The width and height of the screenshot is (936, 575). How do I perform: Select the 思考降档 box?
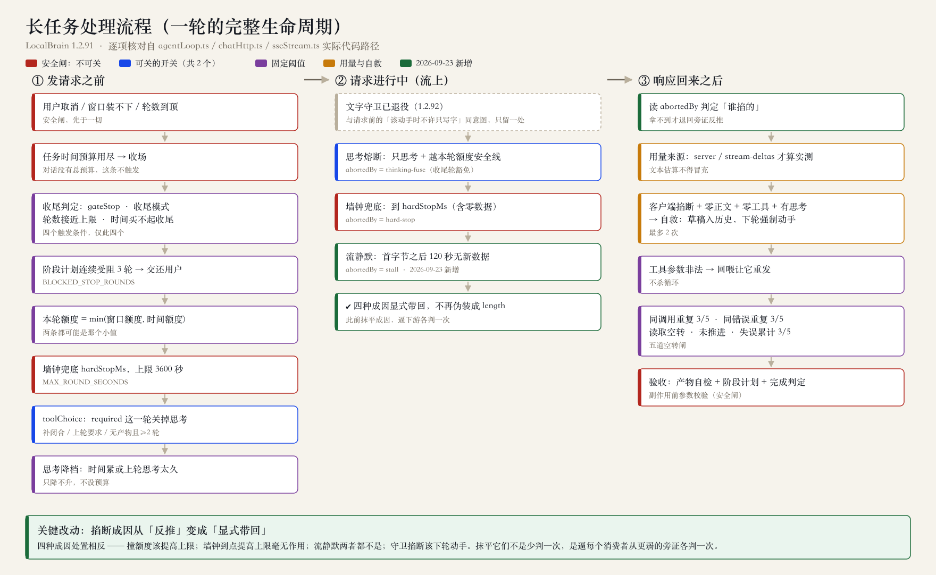coord(165,475)
